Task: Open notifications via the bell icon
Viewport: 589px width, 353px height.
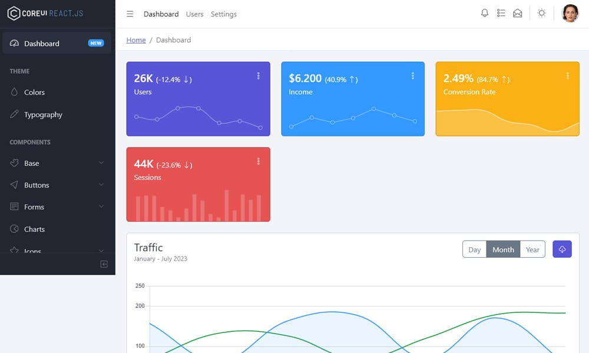Action: 485,13
